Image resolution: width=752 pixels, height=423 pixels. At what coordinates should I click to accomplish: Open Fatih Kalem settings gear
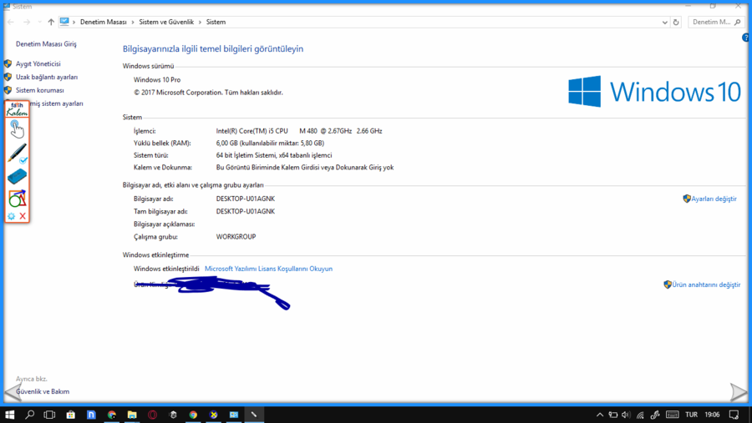[12, 216]
